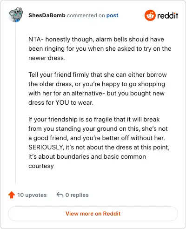
Task: Click the paragraph beginning with "NTA- honestly"
Action: point(100,48)
